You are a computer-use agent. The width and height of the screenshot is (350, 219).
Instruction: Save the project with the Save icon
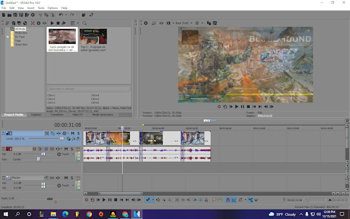[15, 15]
